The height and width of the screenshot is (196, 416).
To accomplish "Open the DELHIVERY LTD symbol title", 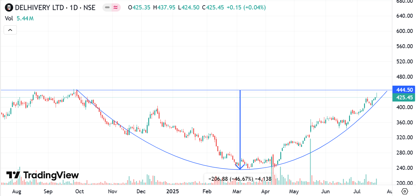I will tap(55, 7).
